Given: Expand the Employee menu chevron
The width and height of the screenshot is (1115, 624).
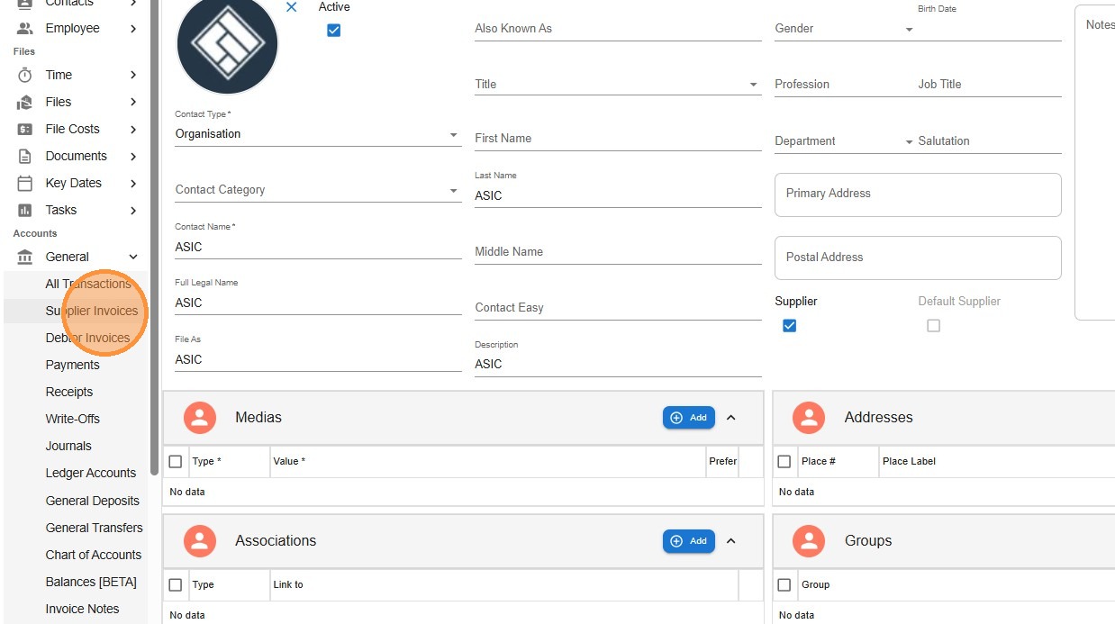Looking at the screenshot, I should click(x=133, y=28).
